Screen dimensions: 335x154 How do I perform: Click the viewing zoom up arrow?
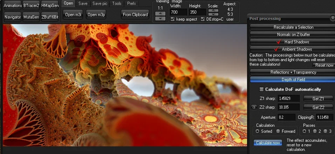click(160, 13)
